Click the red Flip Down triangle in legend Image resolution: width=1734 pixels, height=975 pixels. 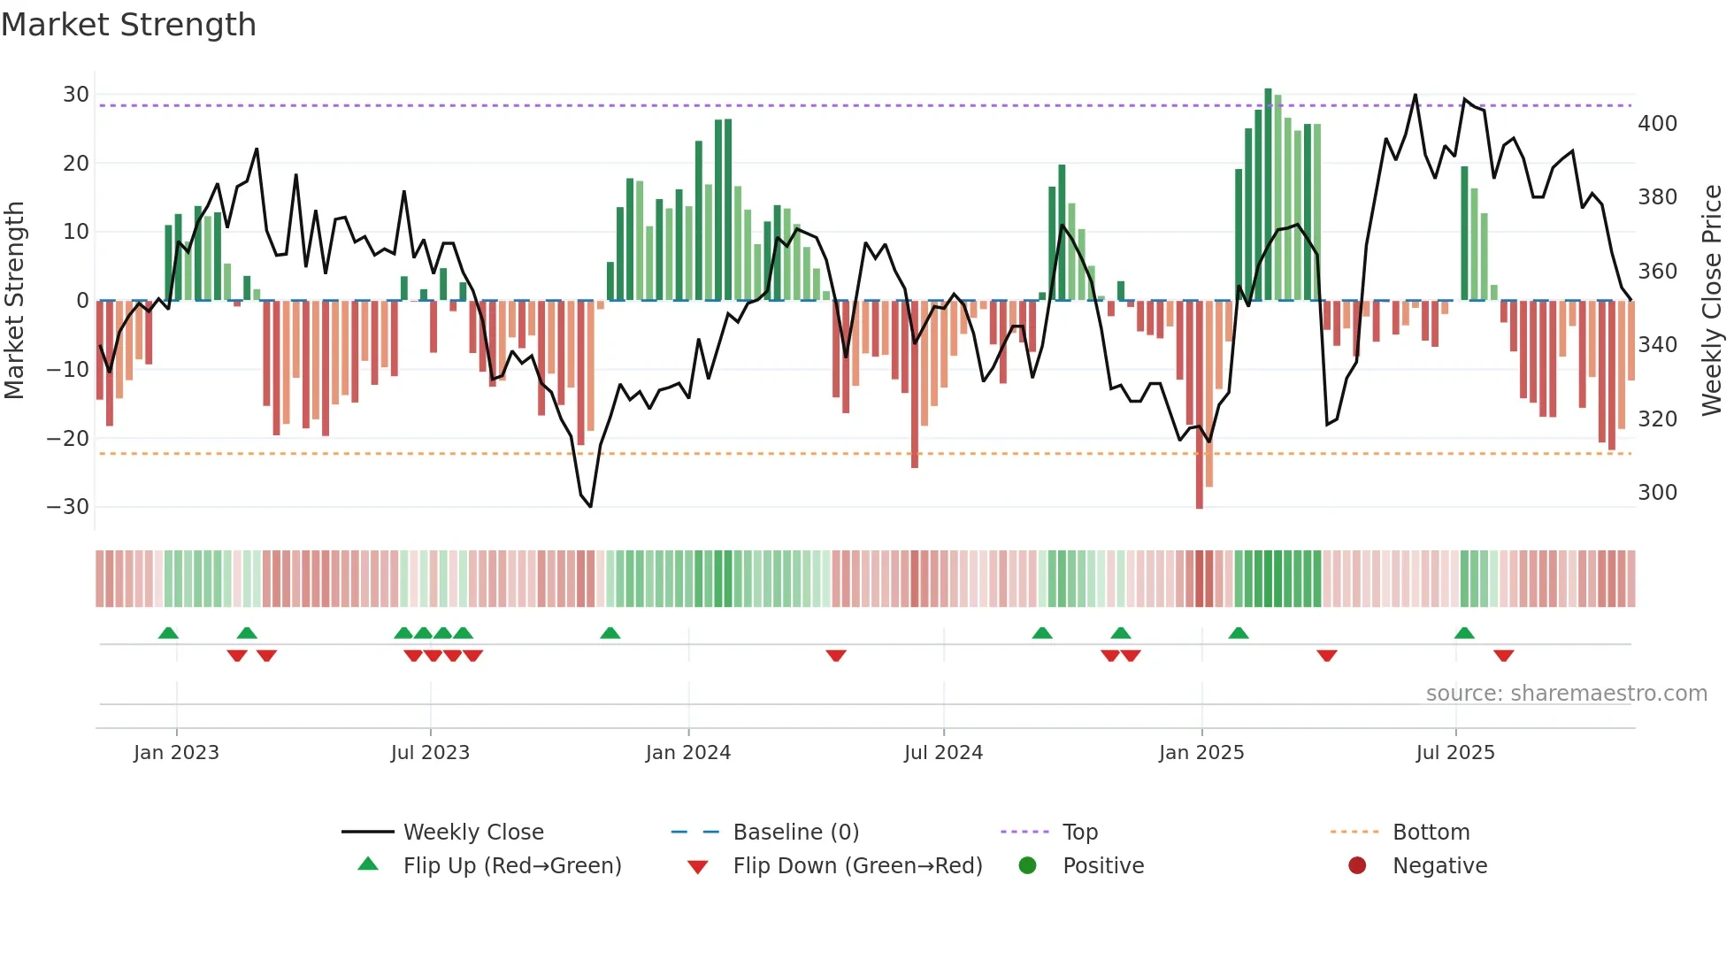697,866
